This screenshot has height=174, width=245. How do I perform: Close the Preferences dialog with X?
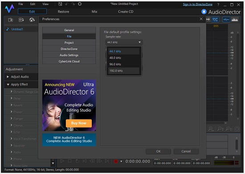(x=201, y=19)
